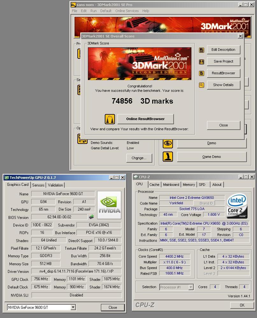Click the OK button in CPU-Z

(x=242, y=305)
